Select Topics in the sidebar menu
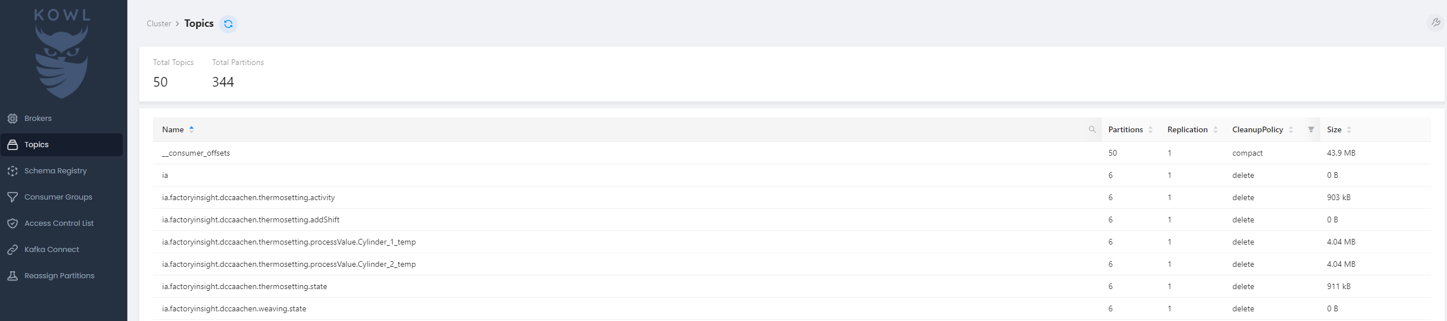This screenshot has width=1447, height=321. tap(37, 145)
